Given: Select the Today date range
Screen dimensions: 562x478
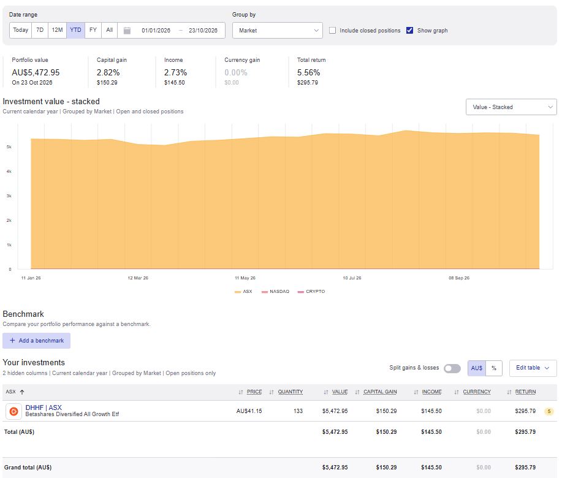Looking at the screenshot, I should coord(20,30).
